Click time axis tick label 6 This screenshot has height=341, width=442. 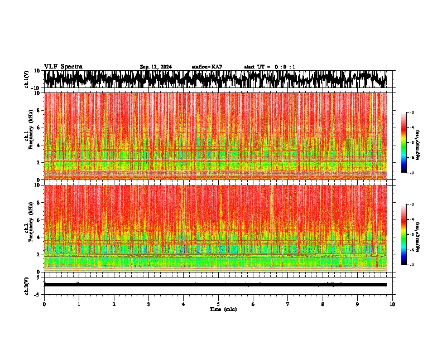pyautogui.click(x=253, y=304)
